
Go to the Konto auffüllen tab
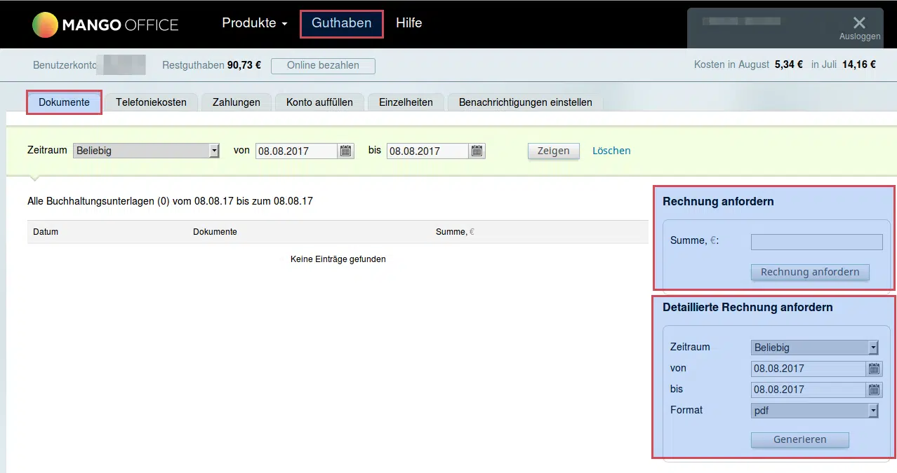click(319, 102)
